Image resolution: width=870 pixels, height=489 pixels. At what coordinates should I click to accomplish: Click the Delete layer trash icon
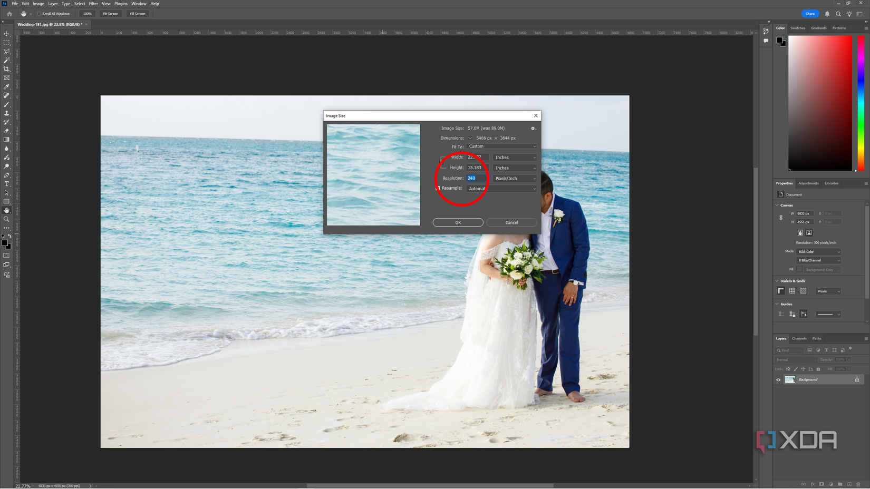(858, 484)
